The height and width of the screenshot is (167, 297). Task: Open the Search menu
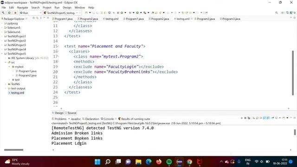pyautogui.click(x=35, y=7)
